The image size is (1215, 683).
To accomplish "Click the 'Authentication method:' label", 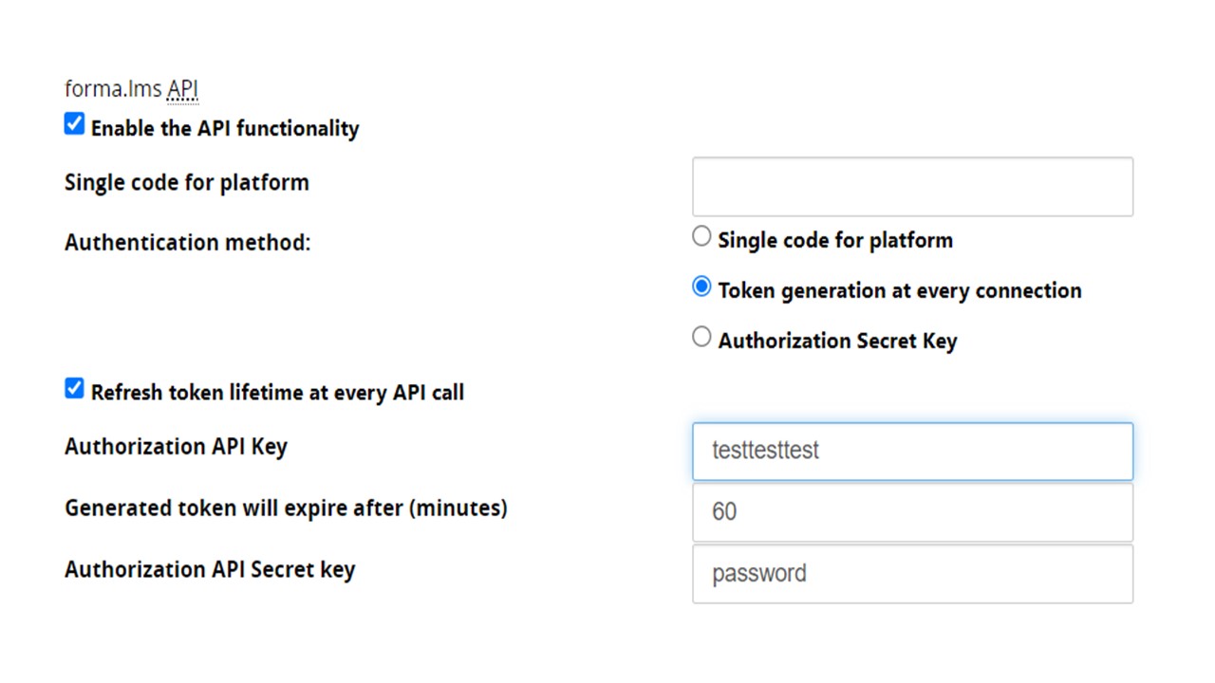I will pyautogui.click(x=187, y=243).
